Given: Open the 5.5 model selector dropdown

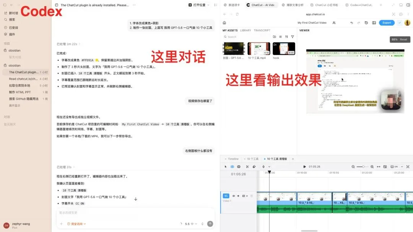Looking at the screenshot, I should click(191, 224).
